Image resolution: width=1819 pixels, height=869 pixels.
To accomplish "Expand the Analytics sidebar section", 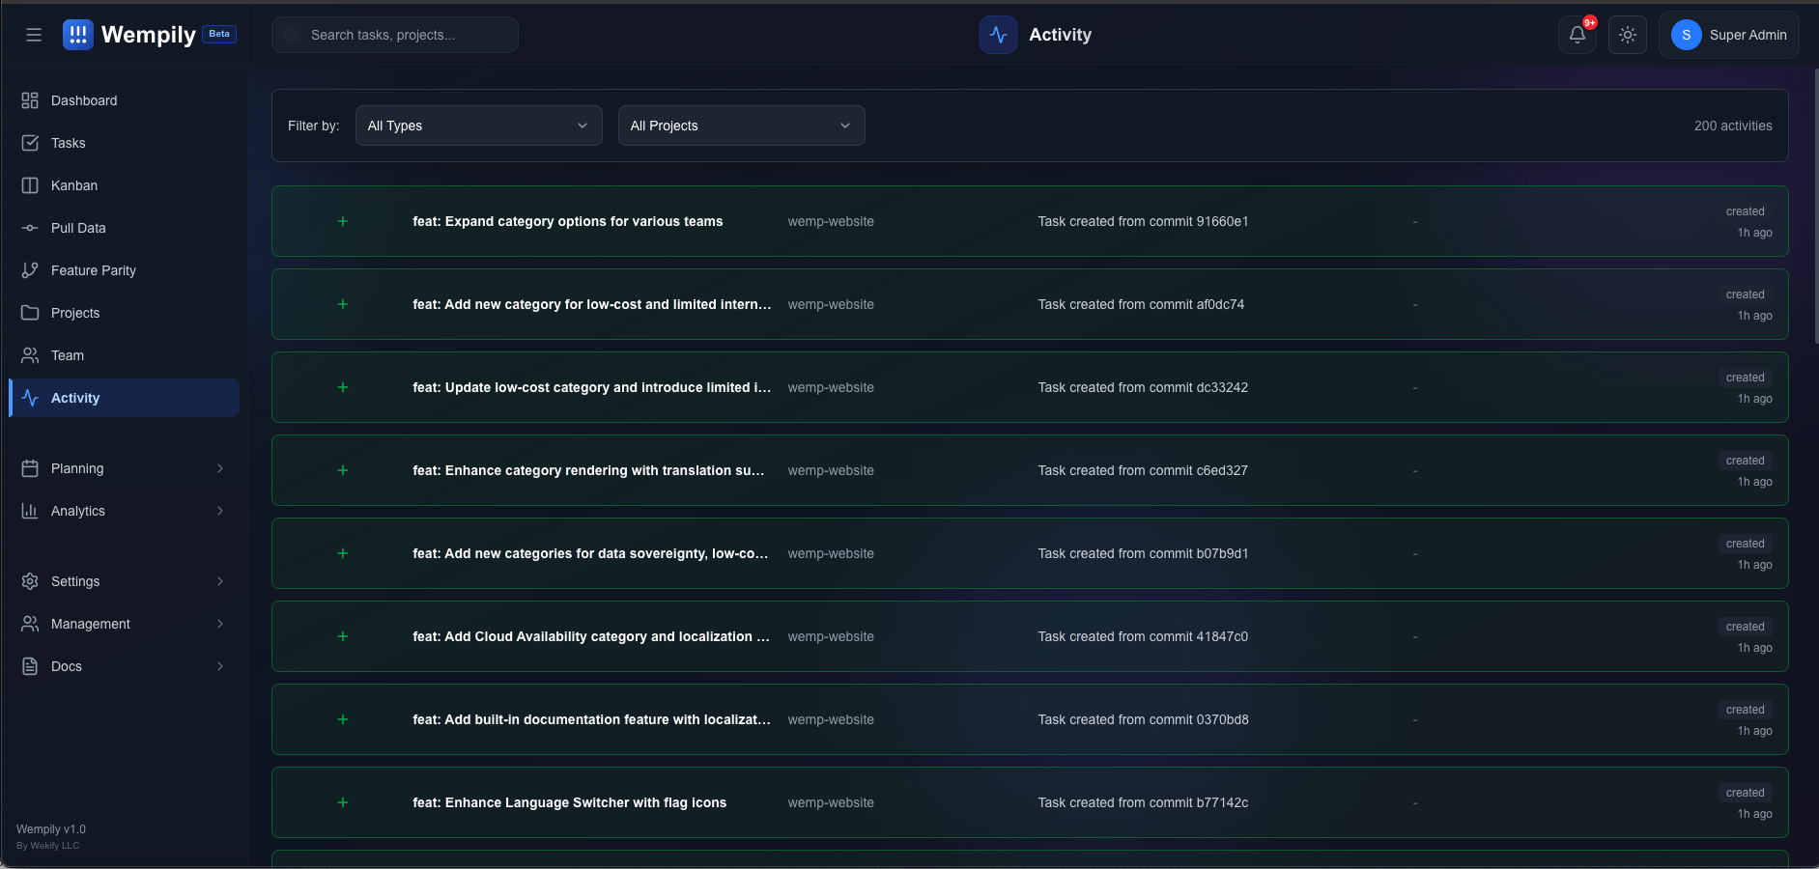I will 124,511.
